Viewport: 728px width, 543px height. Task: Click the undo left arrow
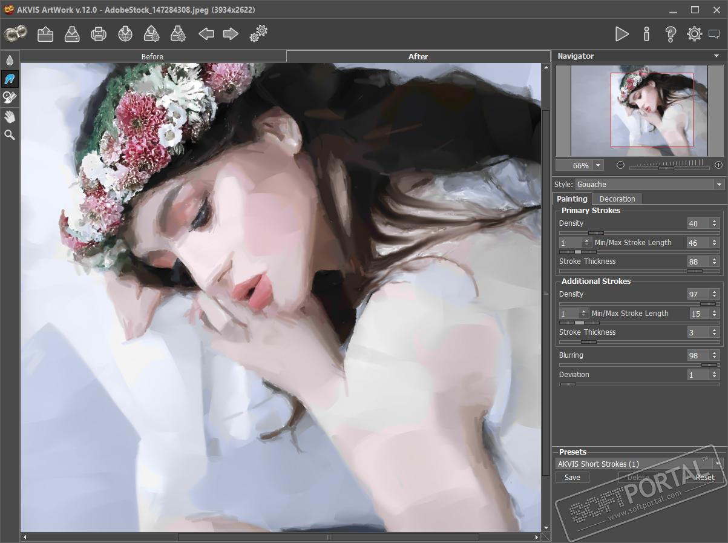click(x=206, y=34)
